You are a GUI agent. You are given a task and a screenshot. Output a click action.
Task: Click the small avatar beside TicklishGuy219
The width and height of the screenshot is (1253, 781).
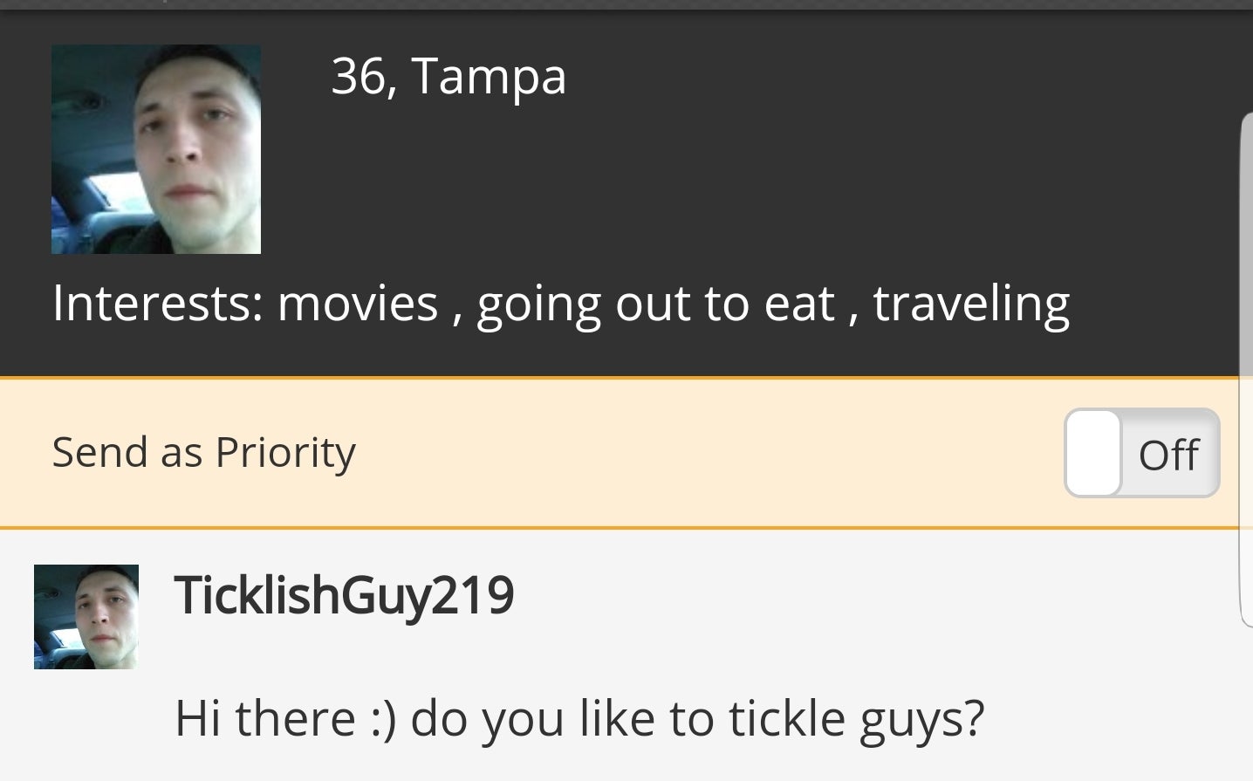pos(86,617)
